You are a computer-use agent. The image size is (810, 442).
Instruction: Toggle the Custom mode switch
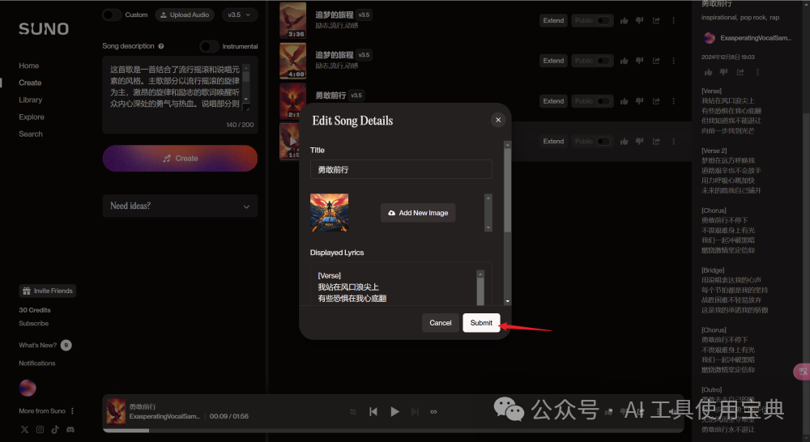pyautogui.click(x=112, y=15)
